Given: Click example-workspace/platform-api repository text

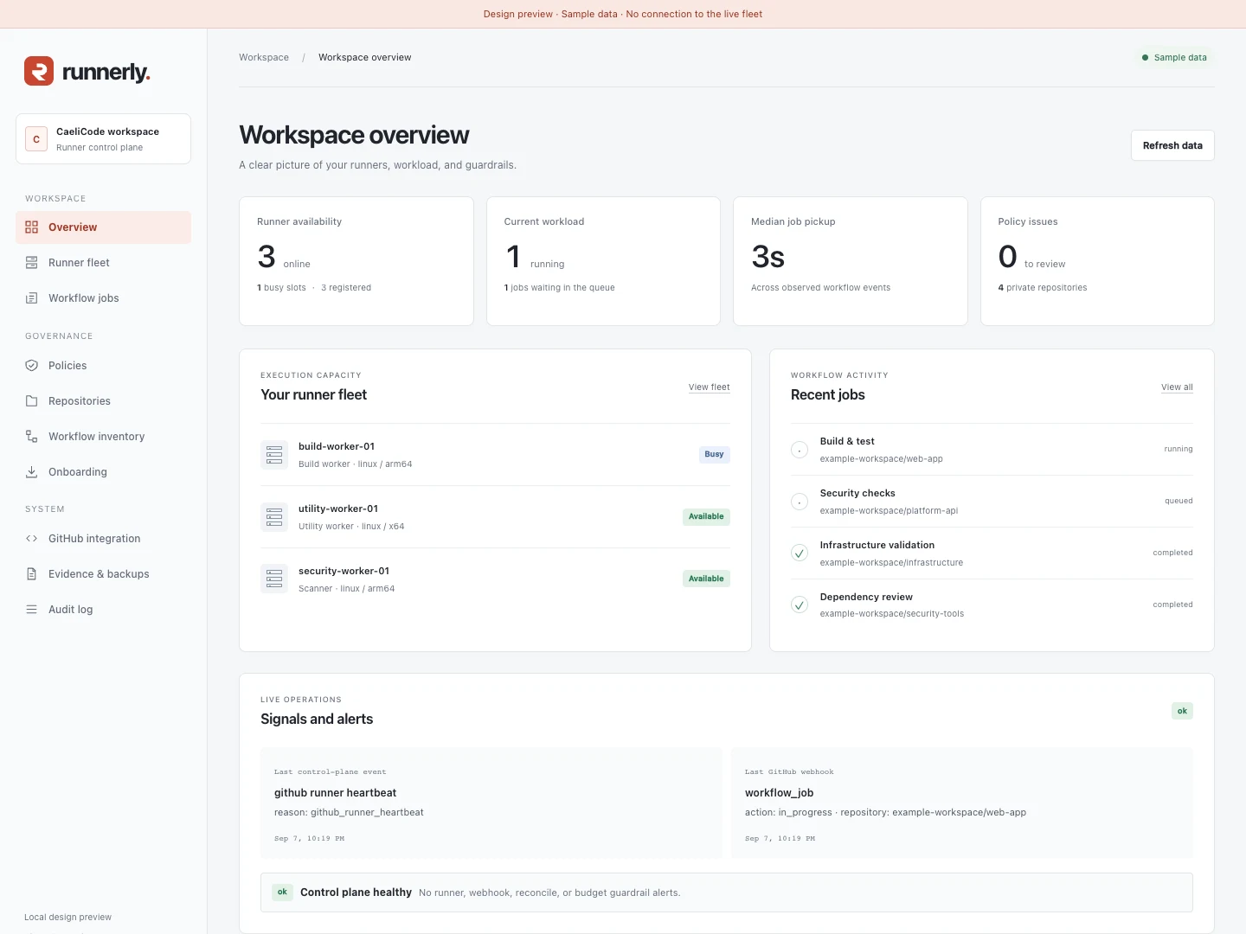Looking at the screenshot, I should tap(889, 511).
